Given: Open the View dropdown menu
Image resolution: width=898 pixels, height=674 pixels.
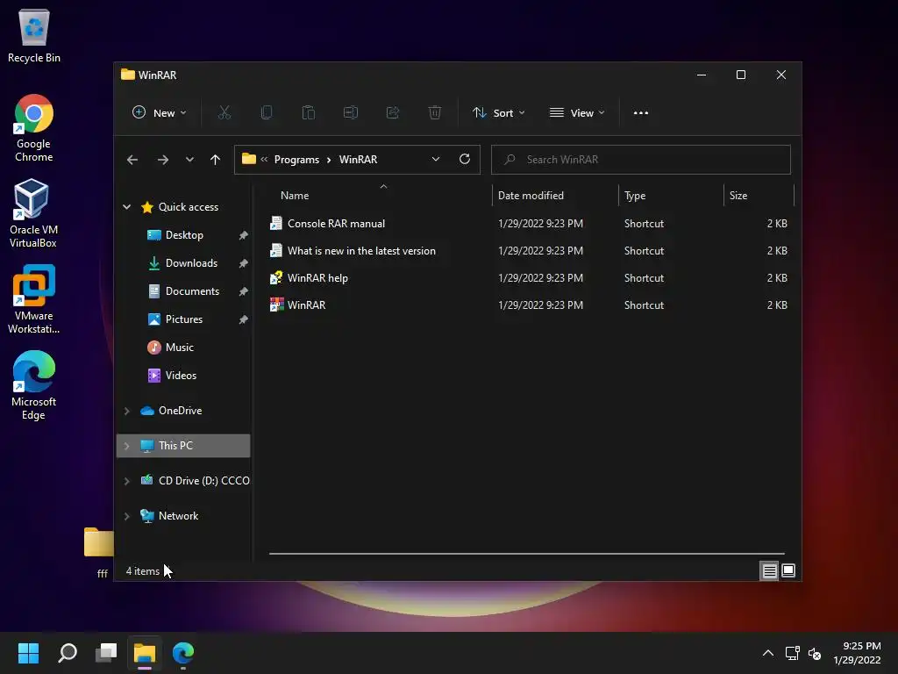Looking at the screenshot, I should pyautogui.click(x=577, y=113).
